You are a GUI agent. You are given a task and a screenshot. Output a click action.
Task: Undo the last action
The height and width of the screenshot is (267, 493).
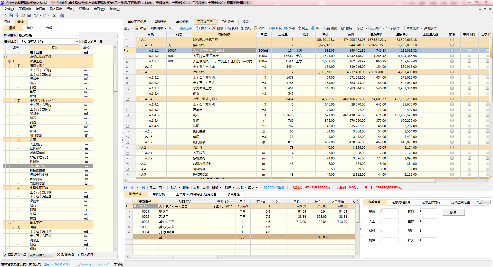pyautogui.click(x=36, y=15)
